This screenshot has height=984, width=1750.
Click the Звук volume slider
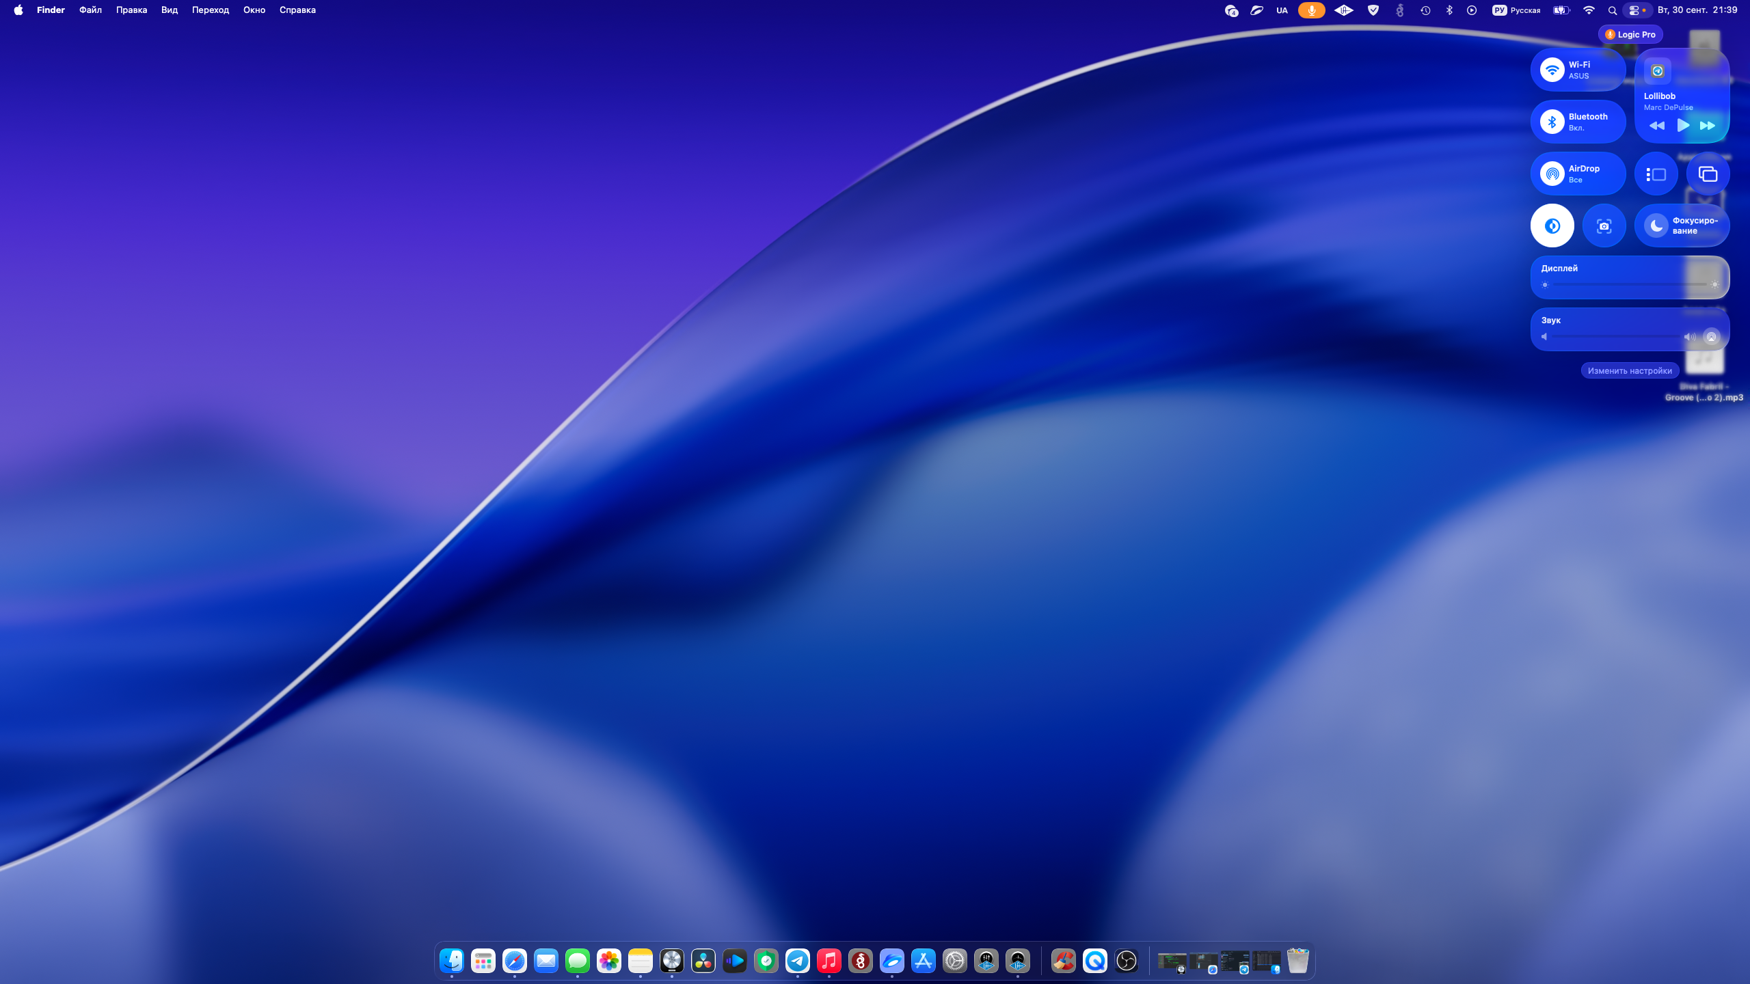(1617, 336)
